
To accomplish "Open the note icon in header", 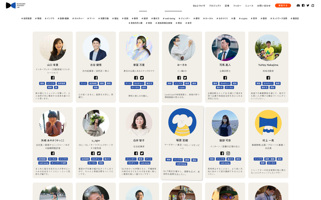I will click(x=313, y=5).
